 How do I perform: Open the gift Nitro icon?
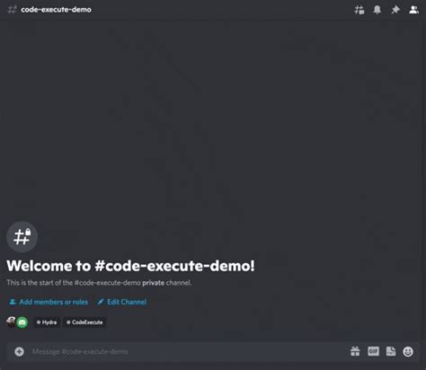(x=355, y=351)
